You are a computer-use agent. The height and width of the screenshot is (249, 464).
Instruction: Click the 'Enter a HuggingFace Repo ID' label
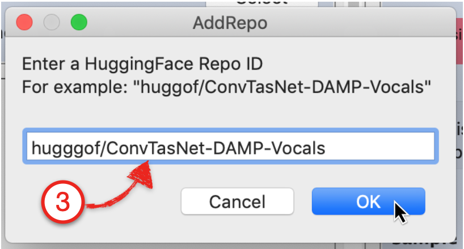click(x=142, y=64)
